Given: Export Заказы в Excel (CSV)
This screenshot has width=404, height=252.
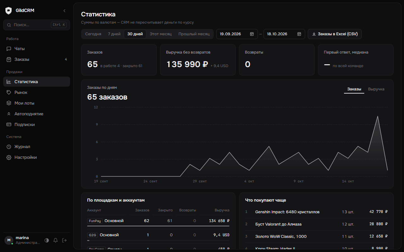Looking at the screenshot, I should point(335,34).
